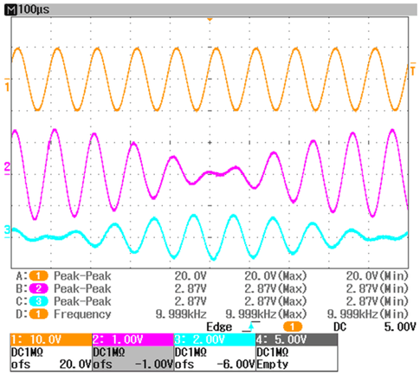The height and width of the screenshot is (375, 420).
Task: Select Peak-Peak label in measurement row B
Action: [x=82, y=289]
